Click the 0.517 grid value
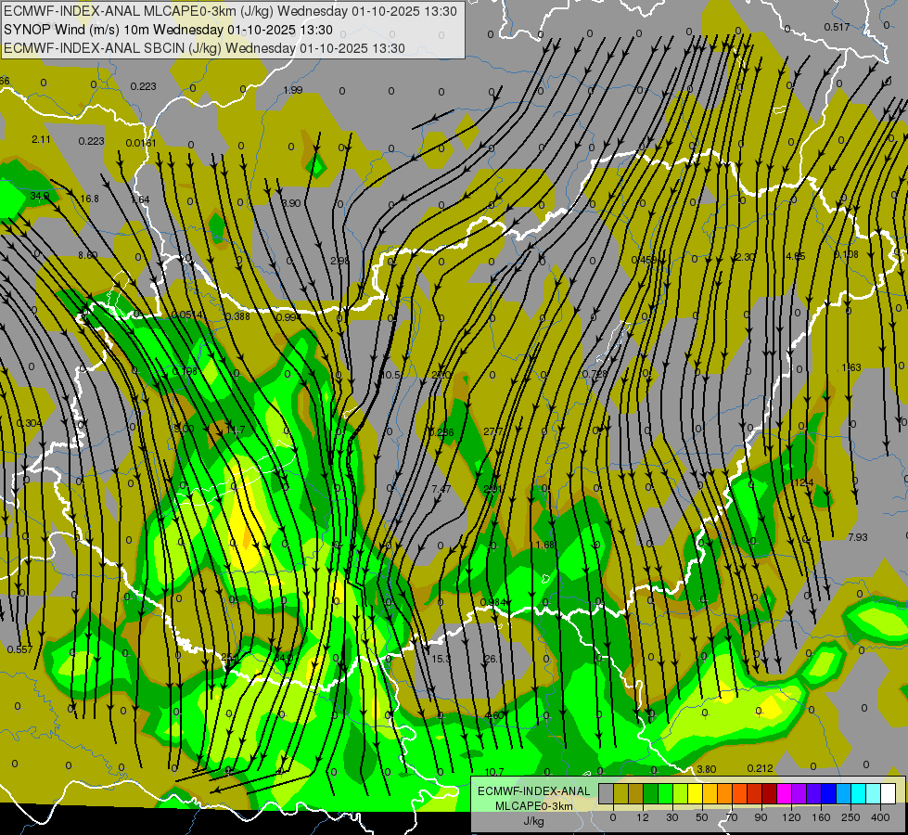The width and height of the screenshot is (908, 835). point(837,27)
